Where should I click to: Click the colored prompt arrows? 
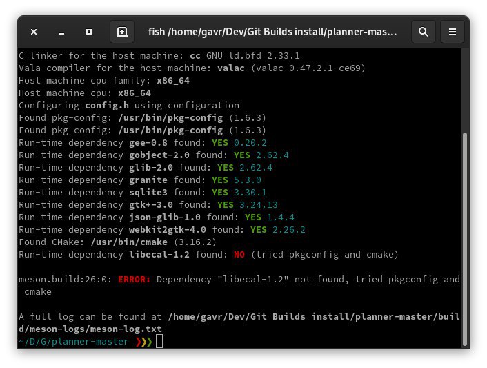click(143, 342)
